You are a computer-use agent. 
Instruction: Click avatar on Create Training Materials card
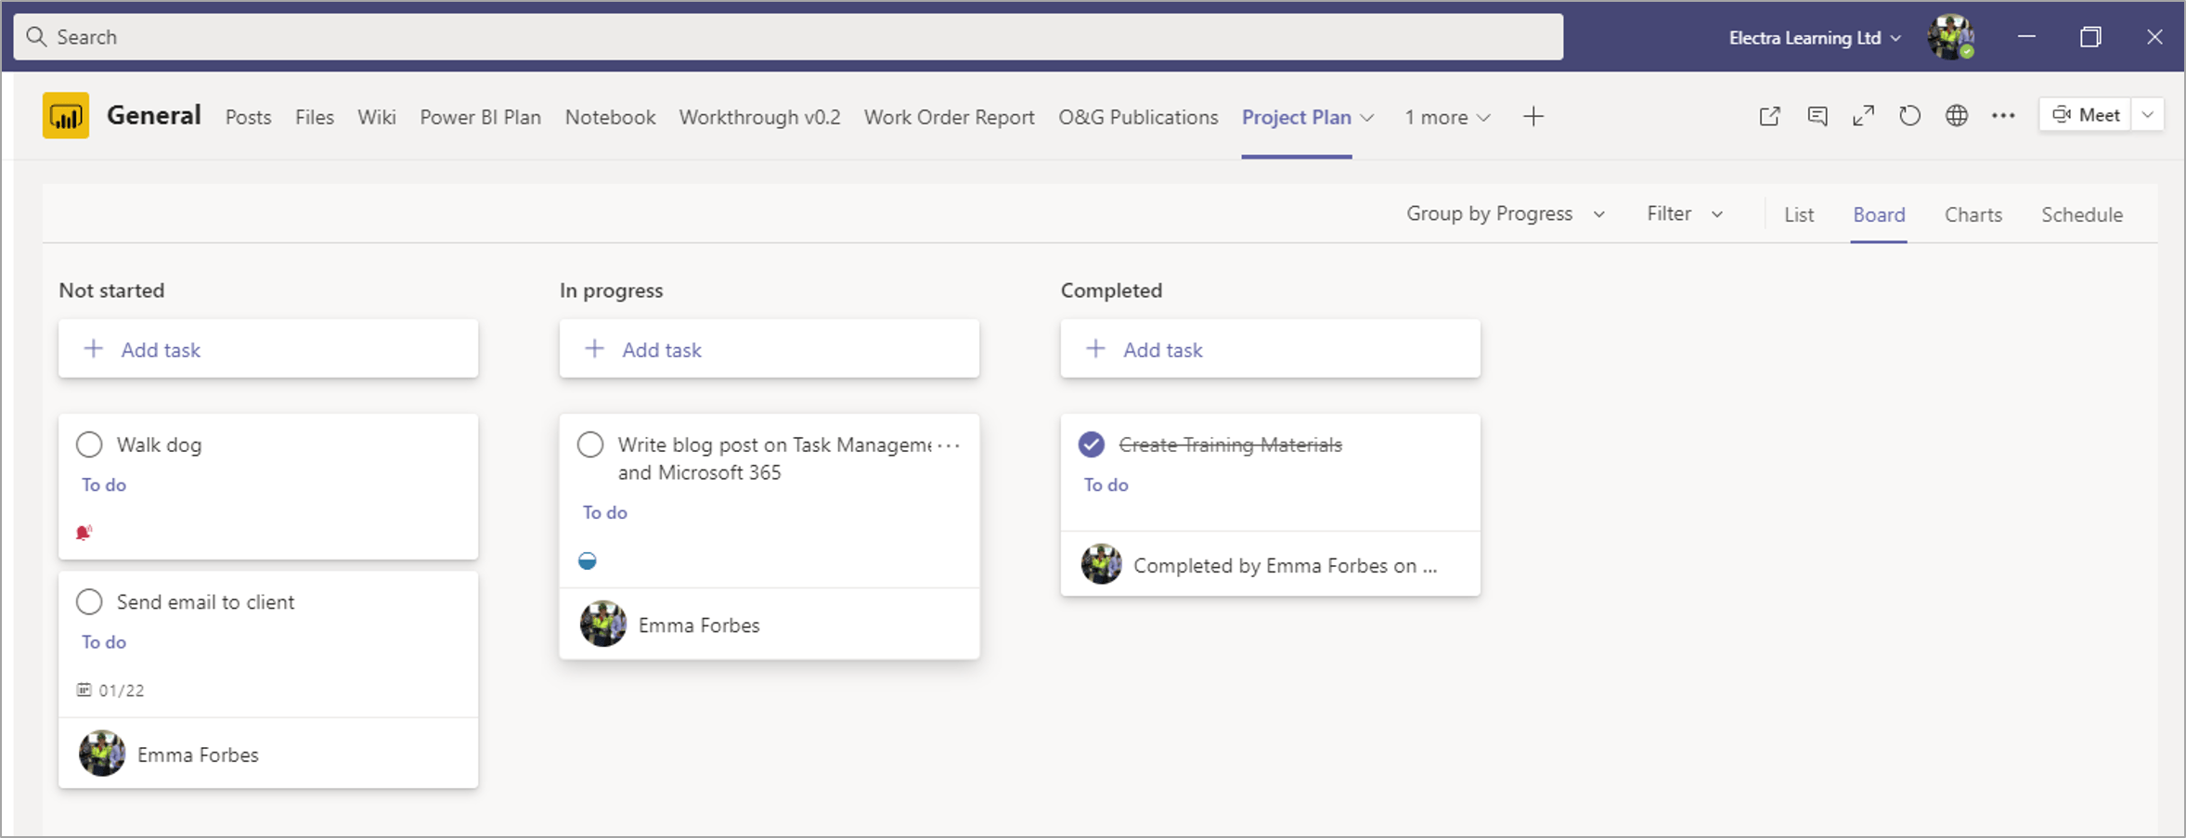coord(1102,564)
